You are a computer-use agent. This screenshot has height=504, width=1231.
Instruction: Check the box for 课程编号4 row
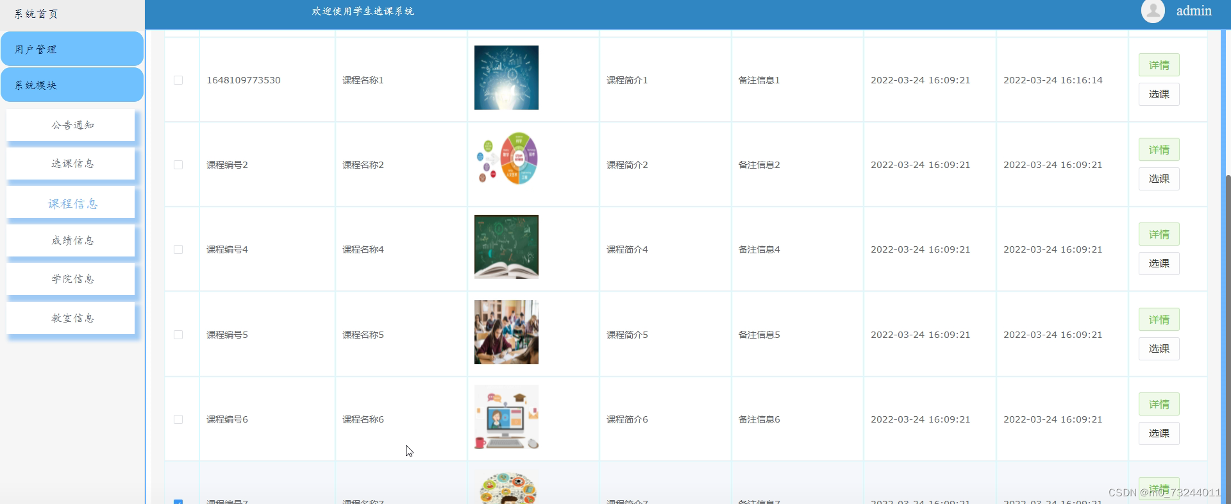(x=178, y=249)
